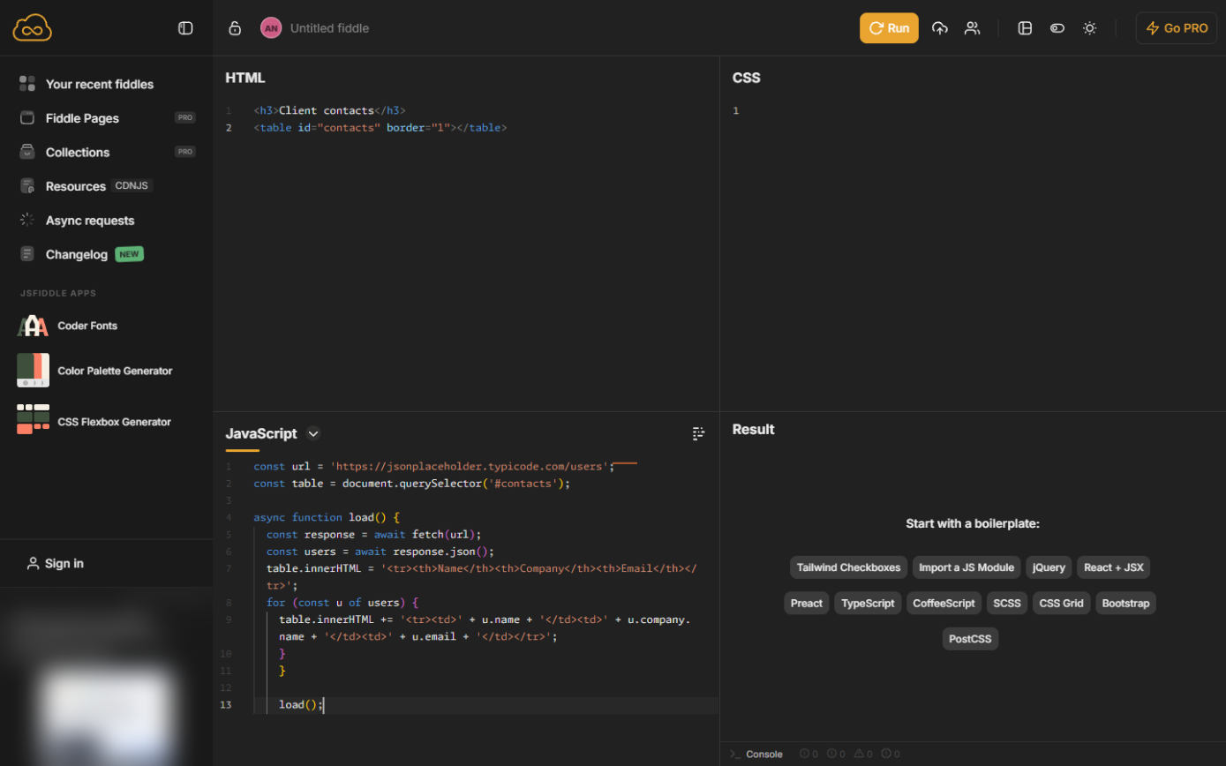This screenshot has height=766, width=1226.
Task: Click the unlocked padlock icon
Action: [x=235, y=28]
